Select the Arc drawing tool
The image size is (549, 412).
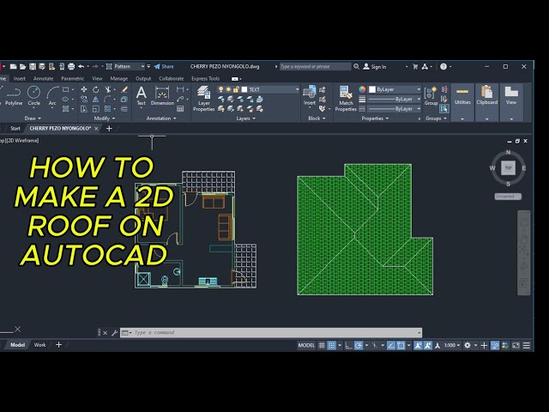coord(52,95)
